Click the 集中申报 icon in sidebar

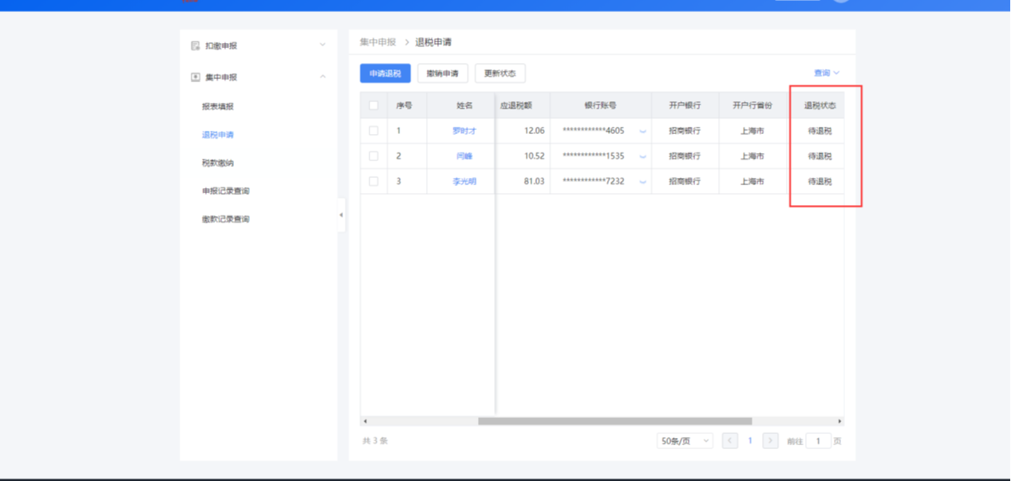[195, 77]
